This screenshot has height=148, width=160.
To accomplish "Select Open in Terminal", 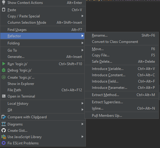I will (42, 96).
